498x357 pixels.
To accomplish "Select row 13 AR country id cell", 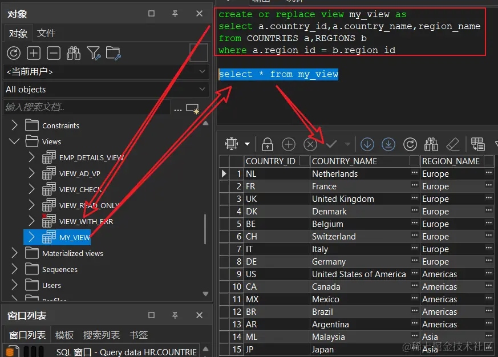I will click(277, 324).
